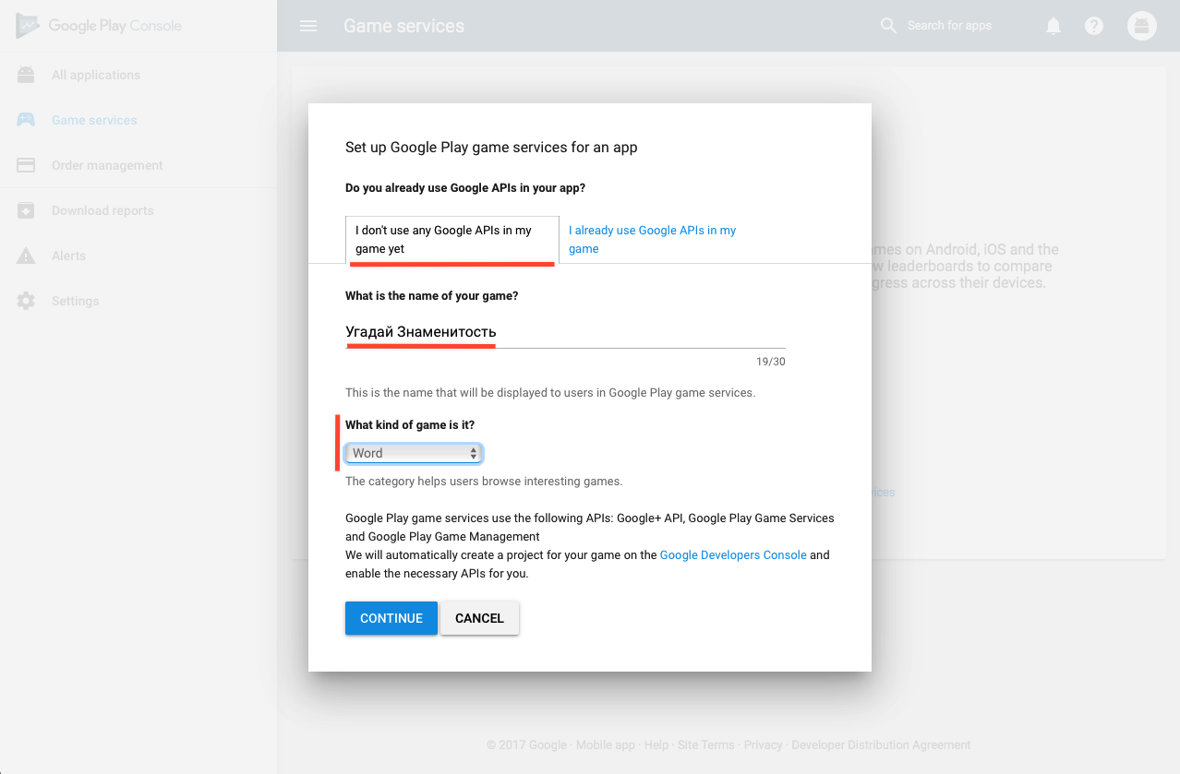Open the help question mark icon

pyautogui.click(x=1094, y=26)
